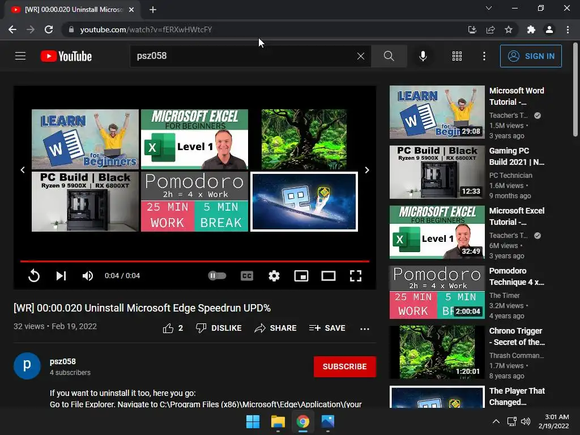This screenshot has height=435, width=580.
Task: Click The Timer channel name
Action: click(x=504, y=295)
